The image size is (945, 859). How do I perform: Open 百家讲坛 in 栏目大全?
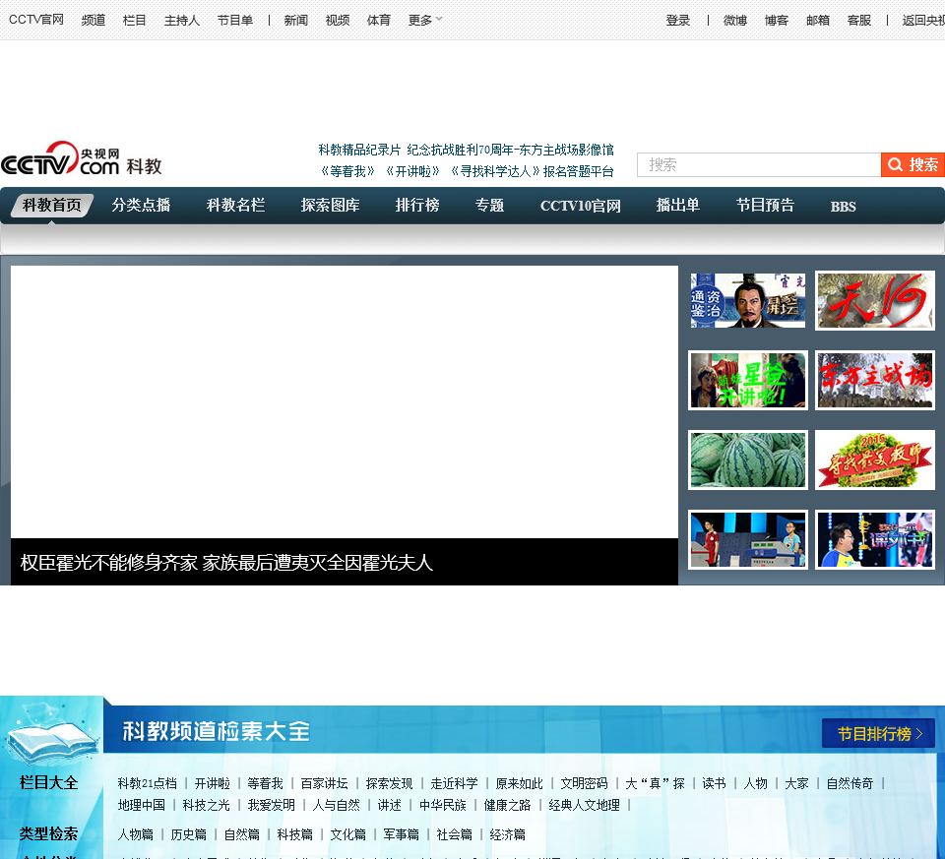324,783
